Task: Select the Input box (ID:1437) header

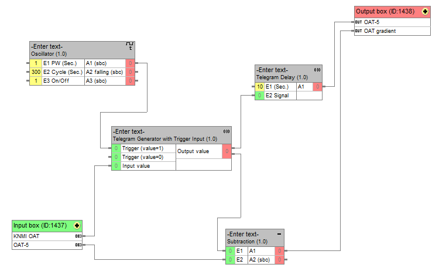Action: (x=47, y=226)
